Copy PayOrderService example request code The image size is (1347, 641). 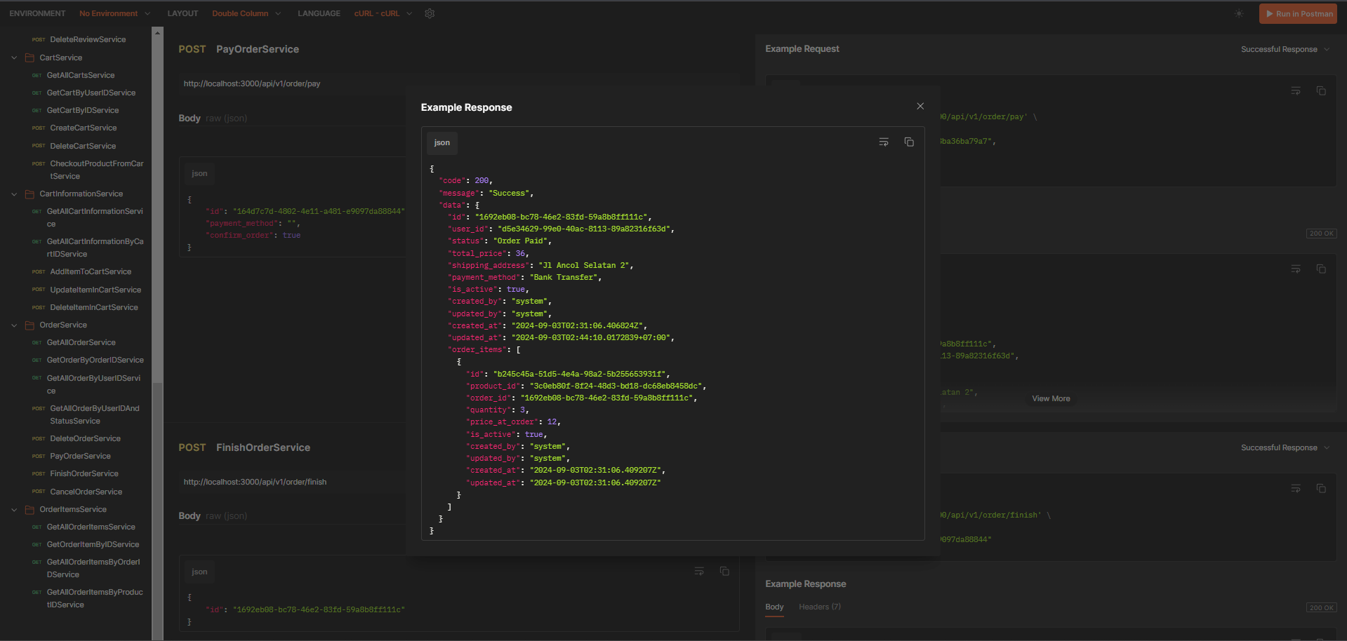[x=1321, y=91]
